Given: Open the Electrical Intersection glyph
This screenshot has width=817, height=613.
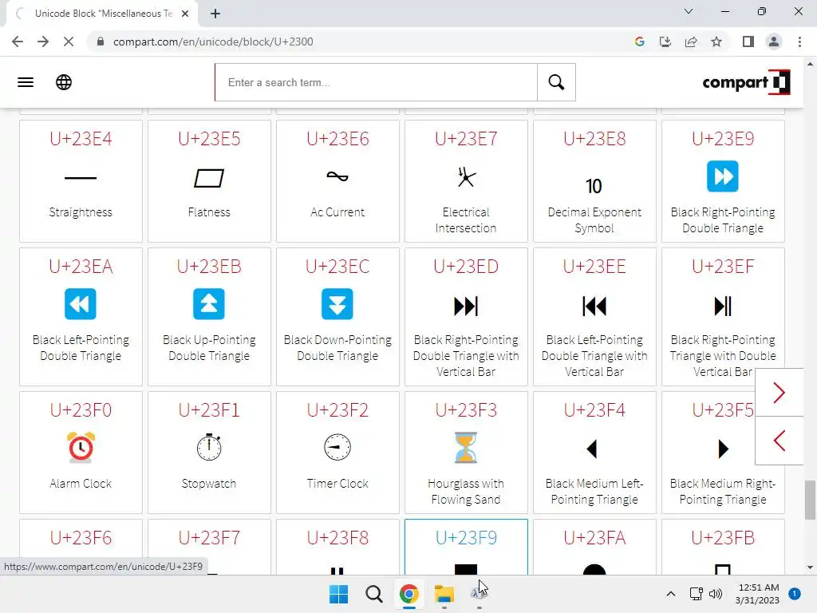Looking at the screenshot, I should click(466, 176).
